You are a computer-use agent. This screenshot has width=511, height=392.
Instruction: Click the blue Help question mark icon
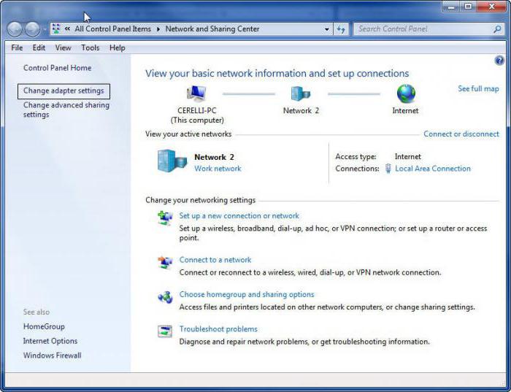pos(499,61)
